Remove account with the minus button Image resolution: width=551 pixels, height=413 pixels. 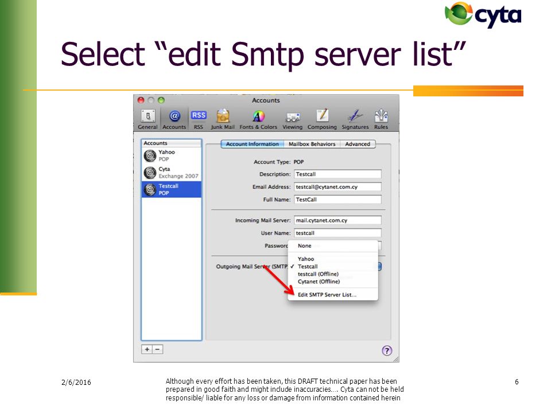tap(157, 349)
